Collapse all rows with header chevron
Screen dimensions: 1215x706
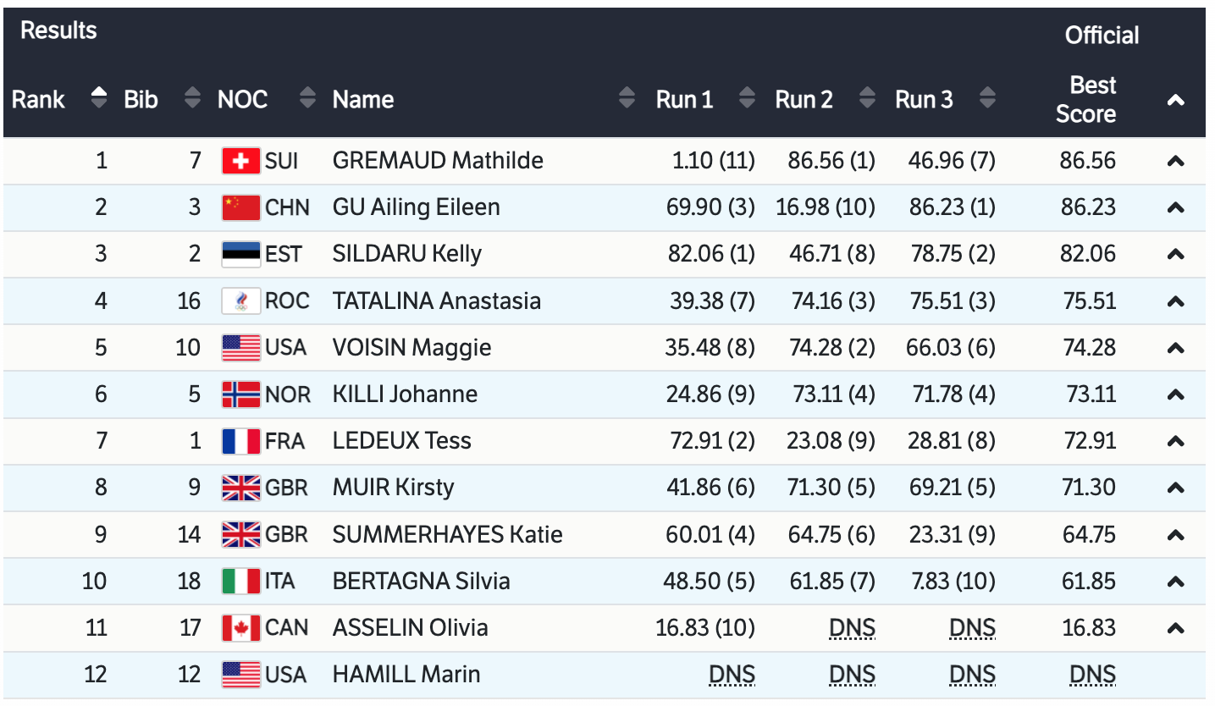(1175, 100)
